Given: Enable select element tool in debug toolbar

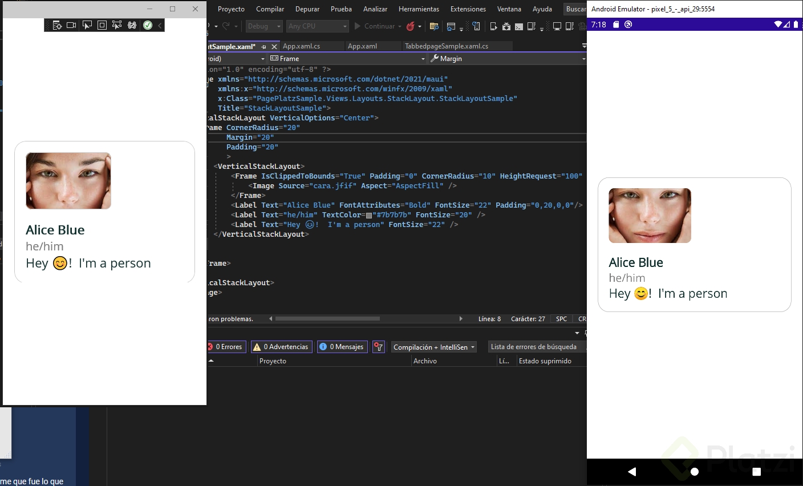Looking at the screenshot, I should coord(87,25).
